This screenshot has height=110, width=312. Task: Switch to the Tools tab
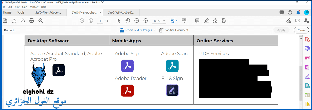21,12
